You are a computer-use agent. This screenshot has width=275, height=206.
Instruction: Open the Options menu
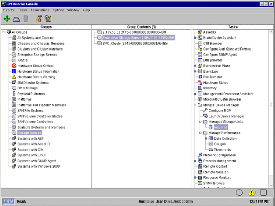(x=58, y=10)
